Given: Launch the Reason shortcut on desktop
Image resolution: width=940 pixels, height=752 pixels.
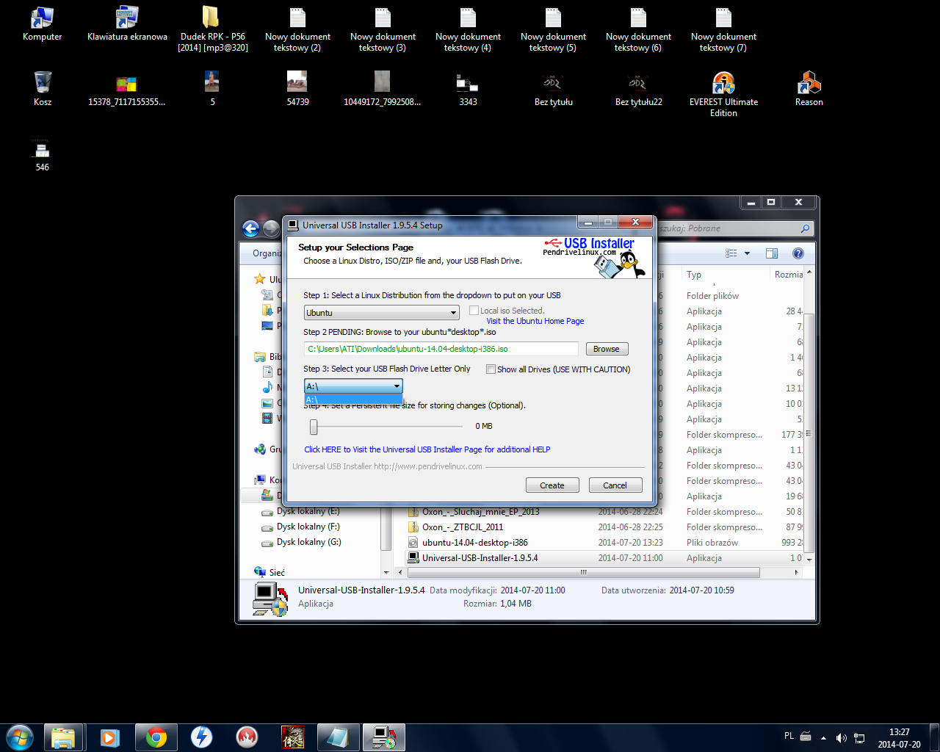Looking at the screenshot, I should pos(809,89).
